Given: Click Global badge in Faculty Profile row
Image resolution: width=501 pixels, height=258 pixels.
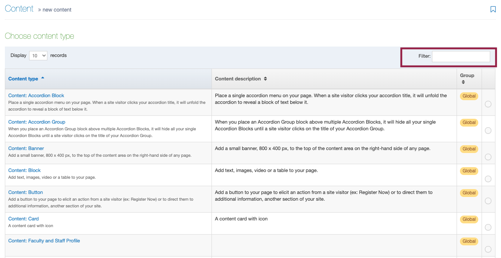Looking at the screenshot, I should coord(469,241).
